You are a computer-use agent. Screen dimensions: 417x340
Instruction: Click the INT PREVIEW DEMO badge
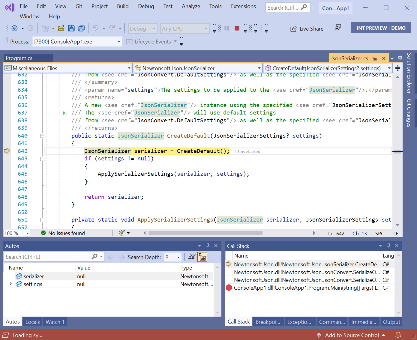click(x=381, y=28)
